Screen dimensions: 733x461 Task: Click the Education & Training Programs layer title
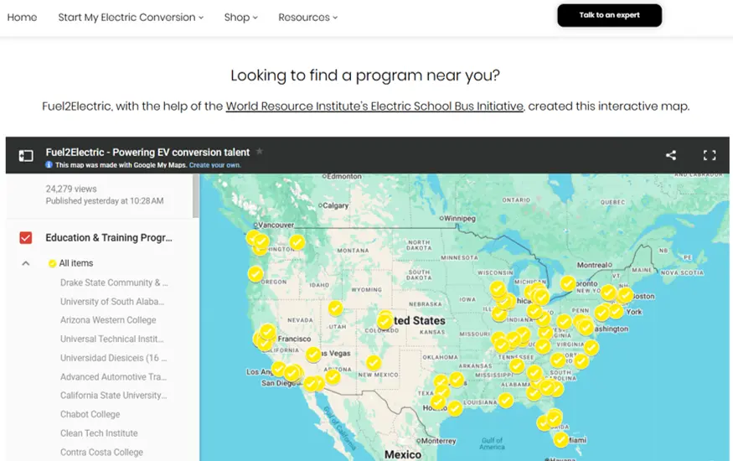[x=108, y=238]
